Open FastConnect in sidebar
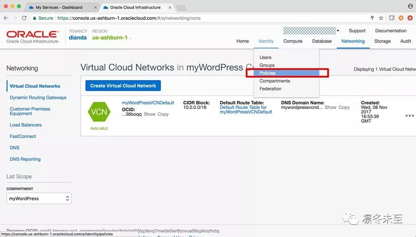This screenshot has height=237, width=416. [x=23, y=136]
